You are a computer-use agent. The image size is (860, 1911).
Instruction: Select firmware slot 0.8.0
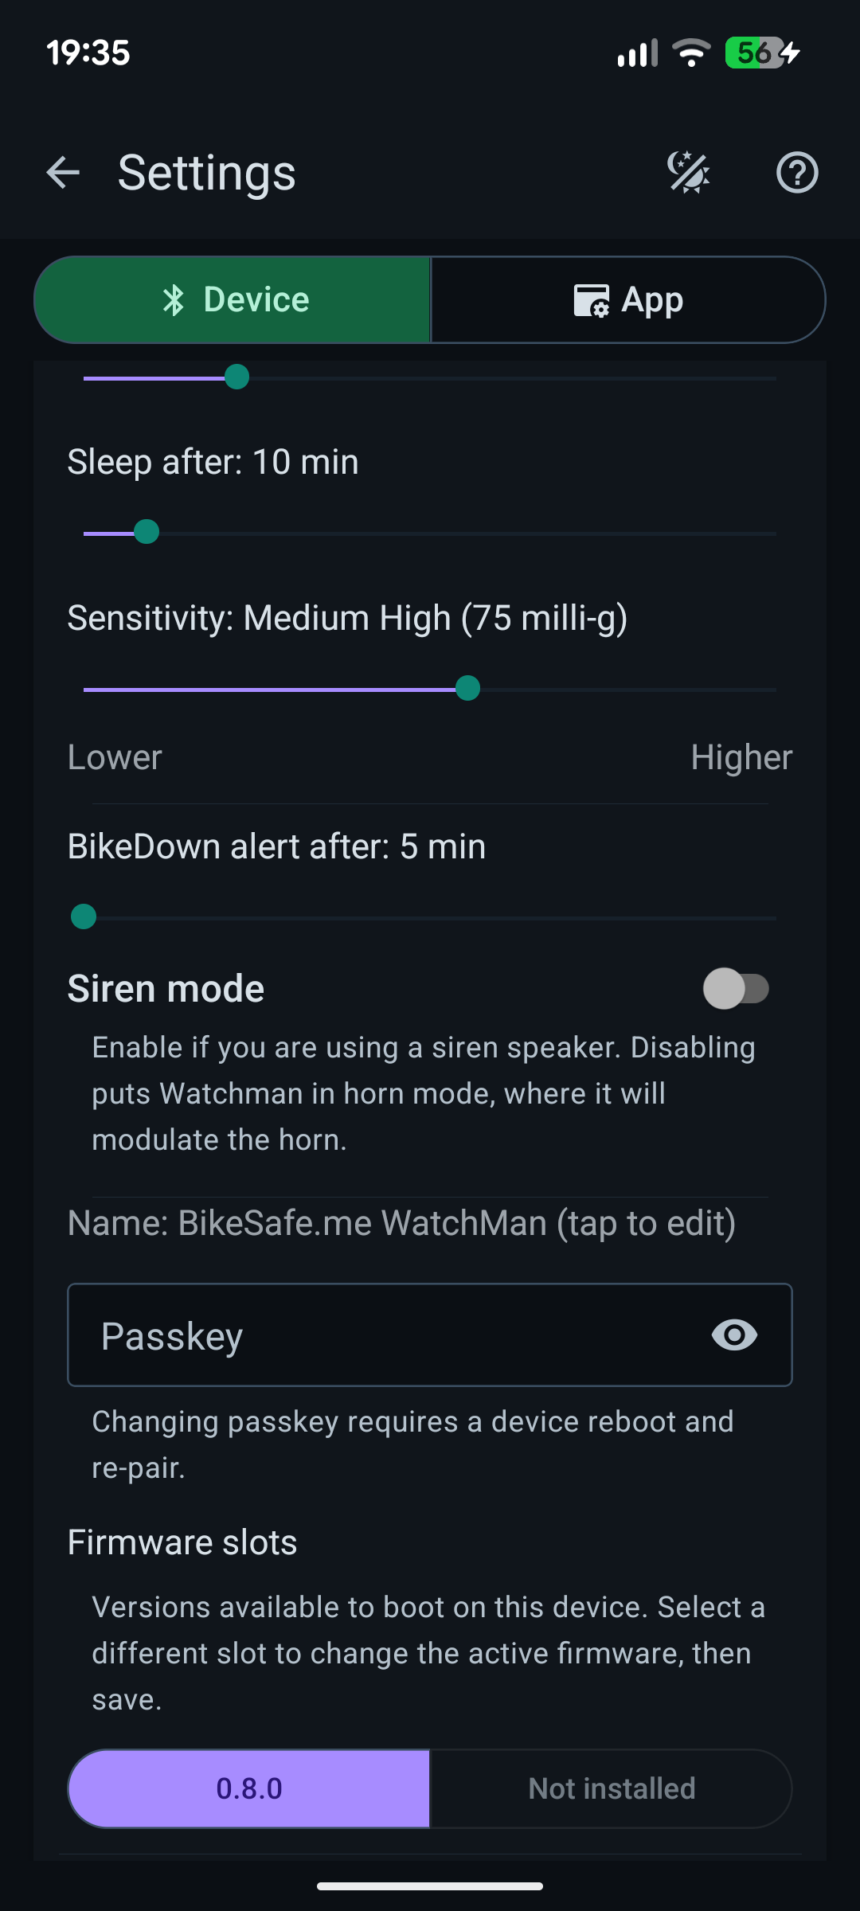click(249, 1788)
